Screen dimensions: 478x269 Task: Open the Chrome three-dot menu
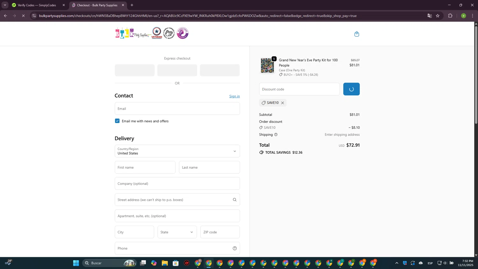tap(473, 16)
